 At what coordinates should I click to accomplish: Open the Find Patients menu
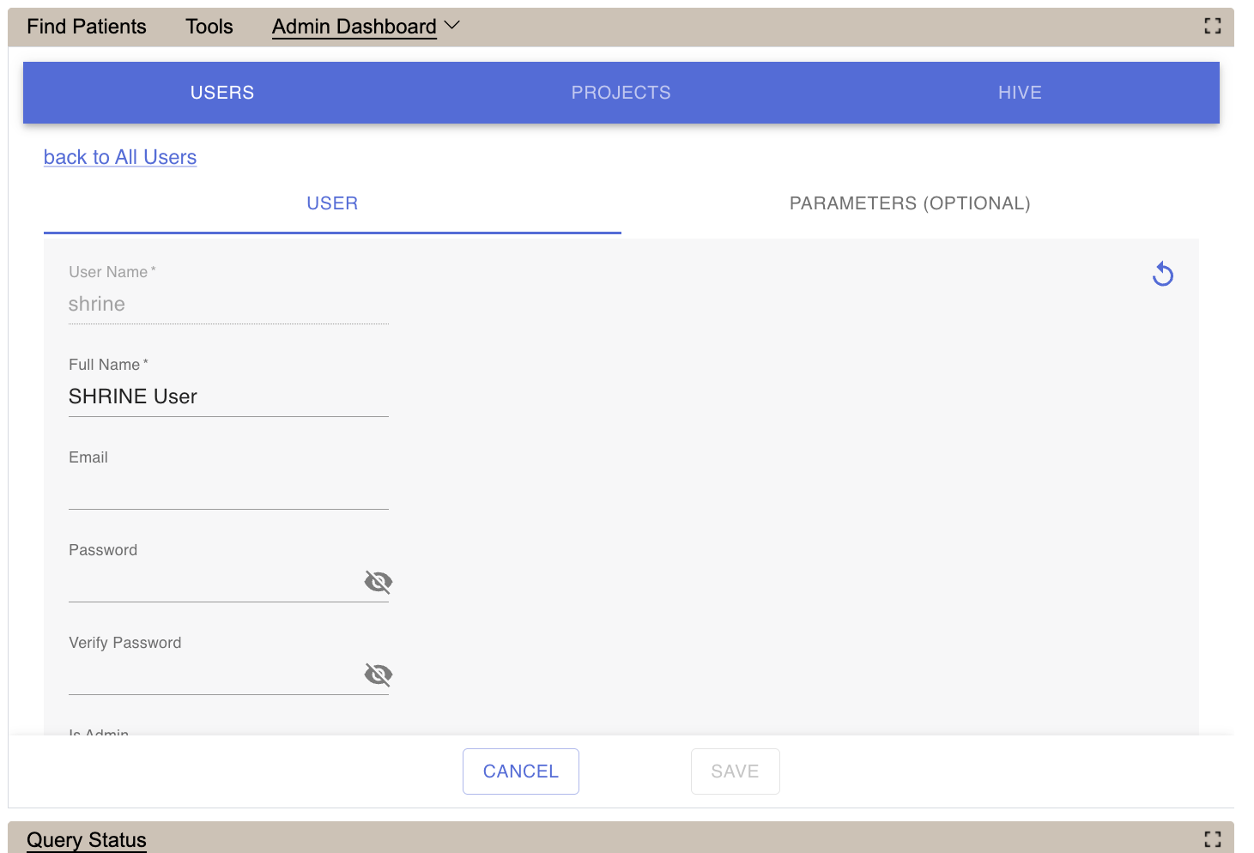(87, 27)
